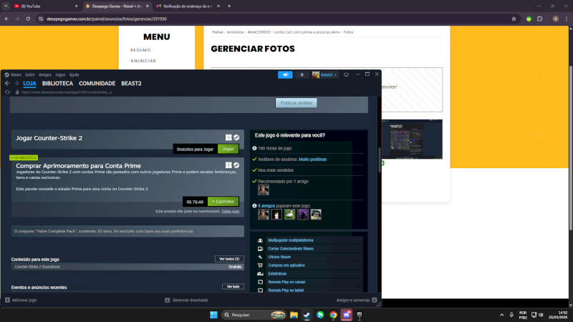Screen dimensions: 573x322
Task: Reload the Steam store page
Action: [x=7, y=92]
